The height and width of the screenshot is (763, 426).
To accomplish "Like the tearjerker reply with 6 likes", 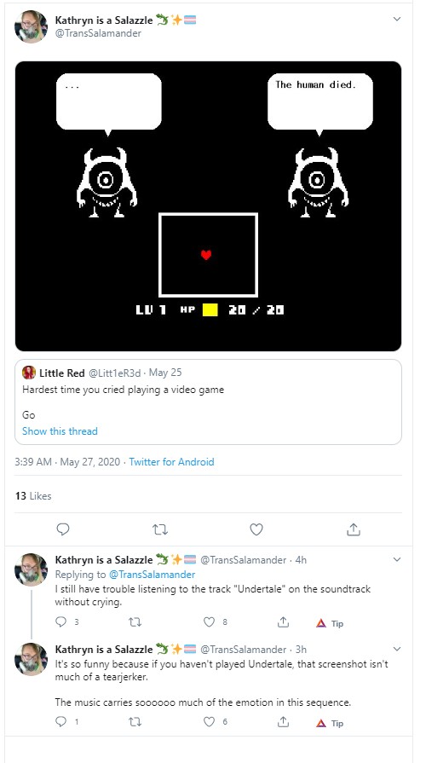I will 209,721.
